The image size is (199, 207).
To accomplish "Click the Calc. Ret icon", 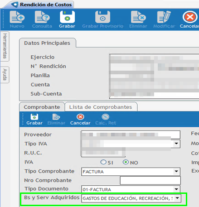I will (x=106, y=117).
